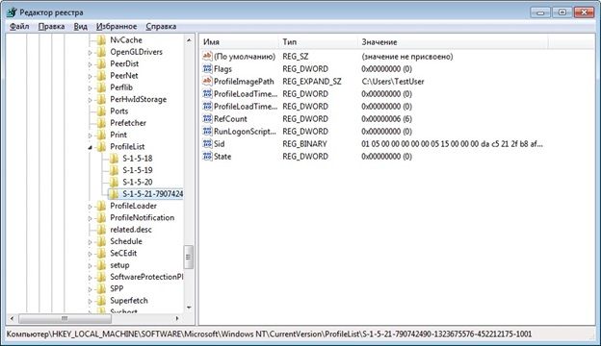Click the S-1-5-19 folder icon

point(114,170)
